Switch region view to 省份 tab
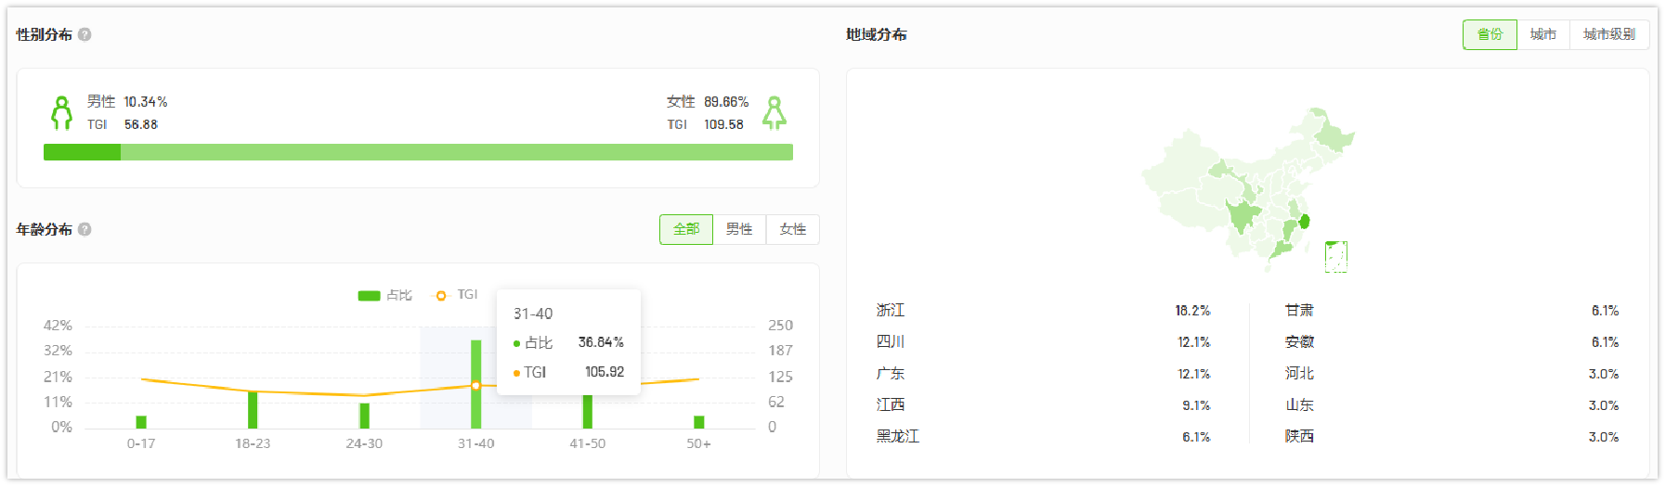Viewport: 1666px width, 487px height. pyautogui.click(x=1490, y=34)
